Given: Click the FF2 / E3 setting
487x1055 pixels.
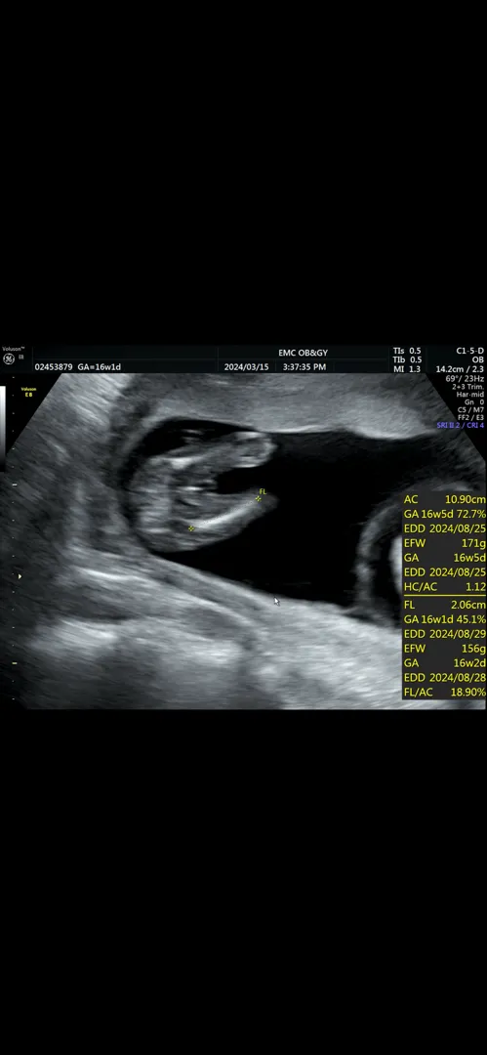Looking at the screenshot, I should (x=470, y=417).
